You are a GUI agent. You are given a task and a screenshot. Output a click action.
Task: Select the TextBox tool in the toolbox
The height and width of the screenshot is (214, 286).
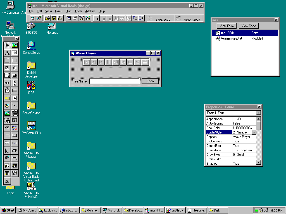15,53
